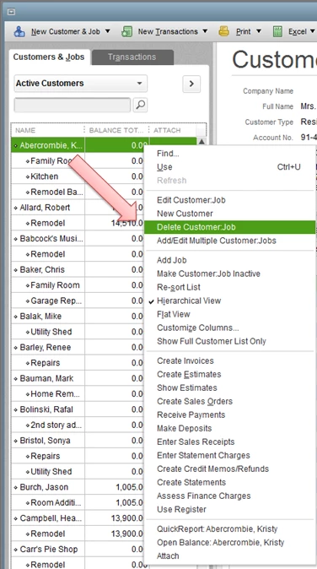Click the magnifying glass search button
Viewport: 317px width, 569px height.
click(140, 105)
